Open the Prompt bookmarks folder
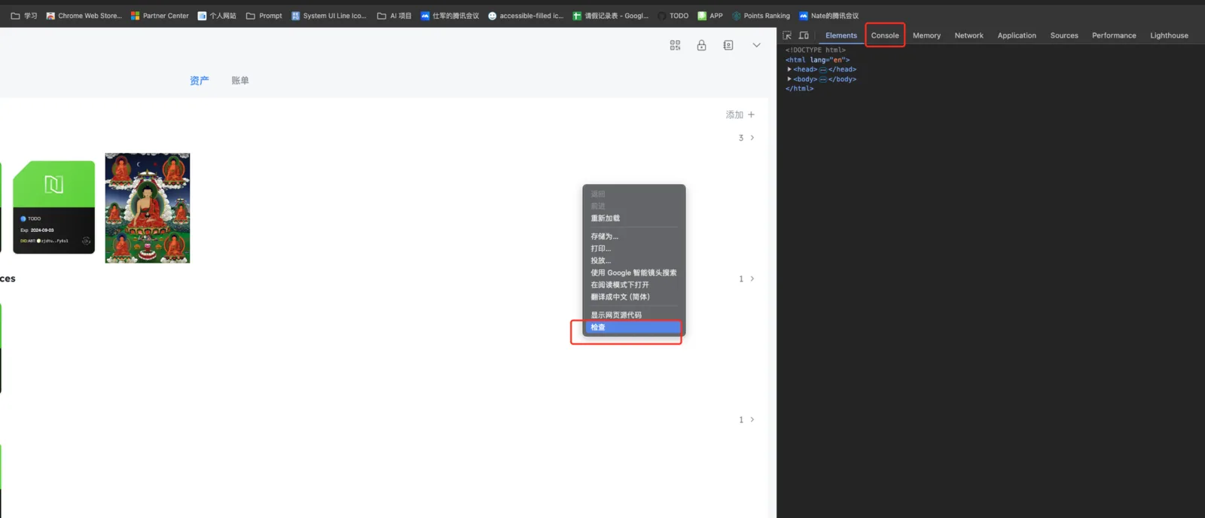The width and height of the screenshot is (1205, 518). coord(264,16)
